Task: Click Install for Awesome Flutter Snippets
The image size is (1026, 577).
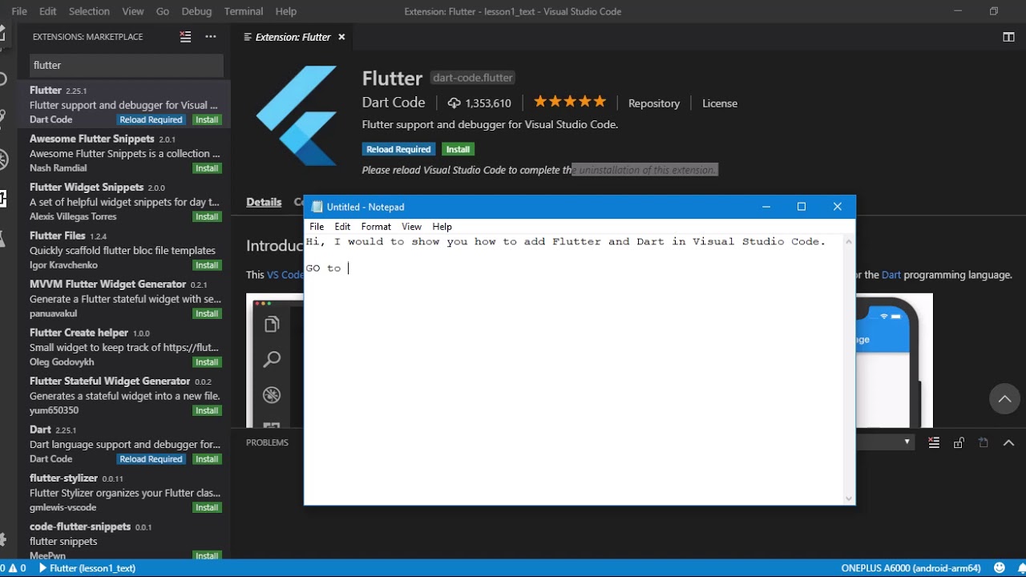Action: pos(207,168)
